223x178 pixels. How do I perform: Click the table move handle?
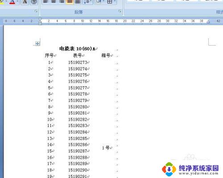37,43
